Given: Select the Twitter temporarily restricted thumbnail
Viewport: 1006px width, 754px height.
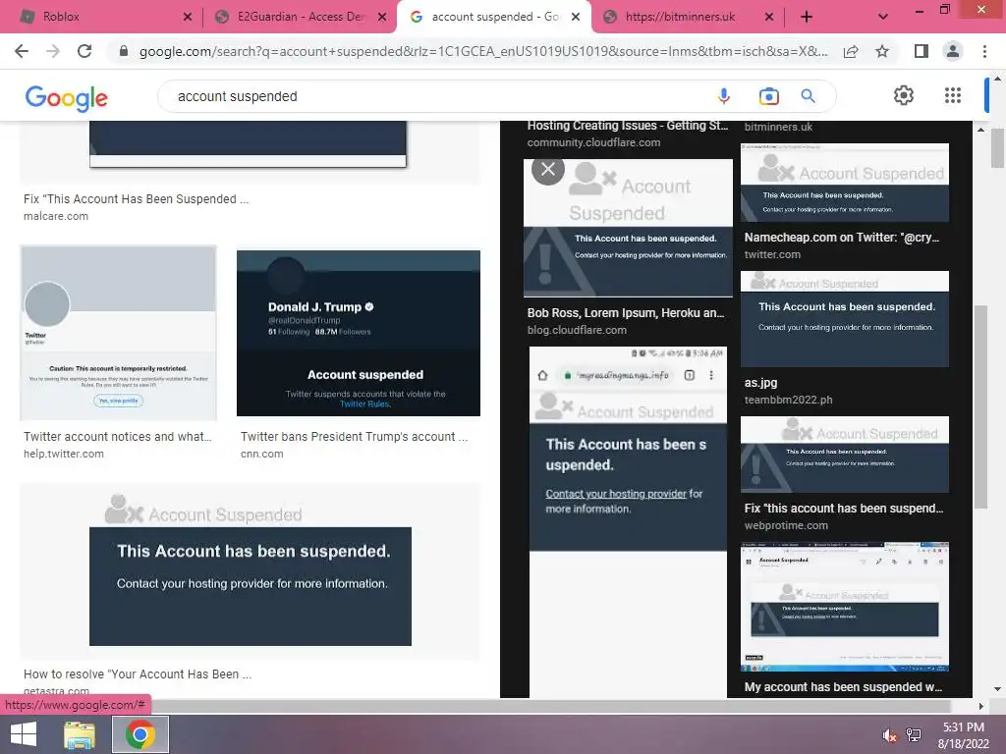Looking at the screenshot, I should click(118, 333).
